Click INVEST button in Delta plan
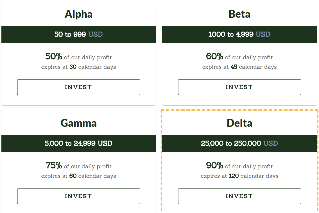This screenshot has height=213, width=319. 239,196
